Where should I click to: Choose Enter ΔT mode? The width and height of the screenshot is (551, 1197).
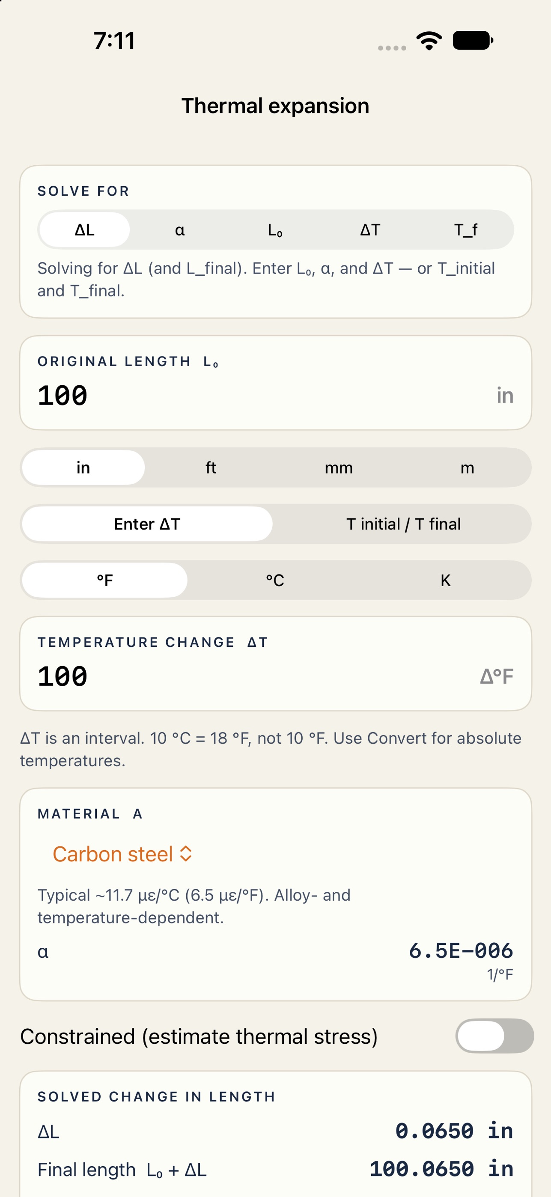(147, 524)
